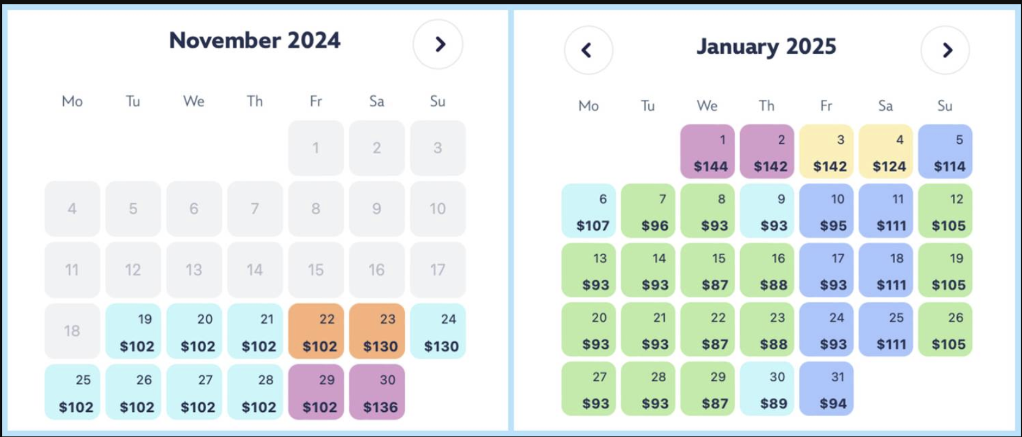This screenshot has height=437, width=1022.
Task: Choose January 6 priced $107
Action: pyautogui.click(x=589, y=211)
